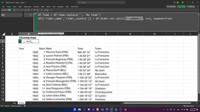This screenshot has width=200, height=112.
Task: Click the 'Rodolfo Muller[27] (ITA)' cell
Action: pyautogui.click(x=61, y=63)
